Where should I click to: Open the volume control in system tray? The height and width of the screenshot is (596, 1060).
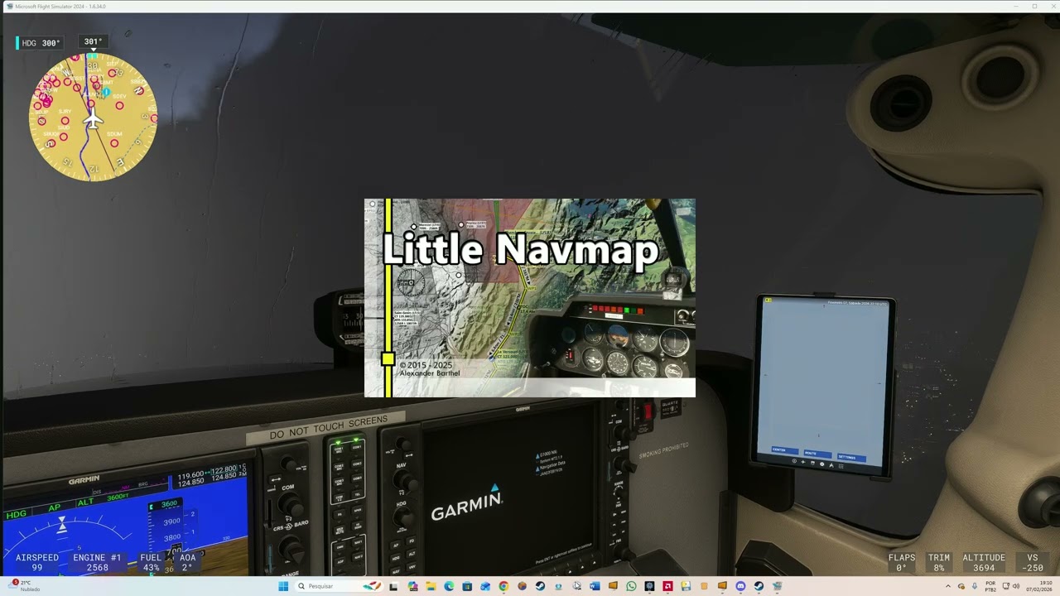(1017, 586)
